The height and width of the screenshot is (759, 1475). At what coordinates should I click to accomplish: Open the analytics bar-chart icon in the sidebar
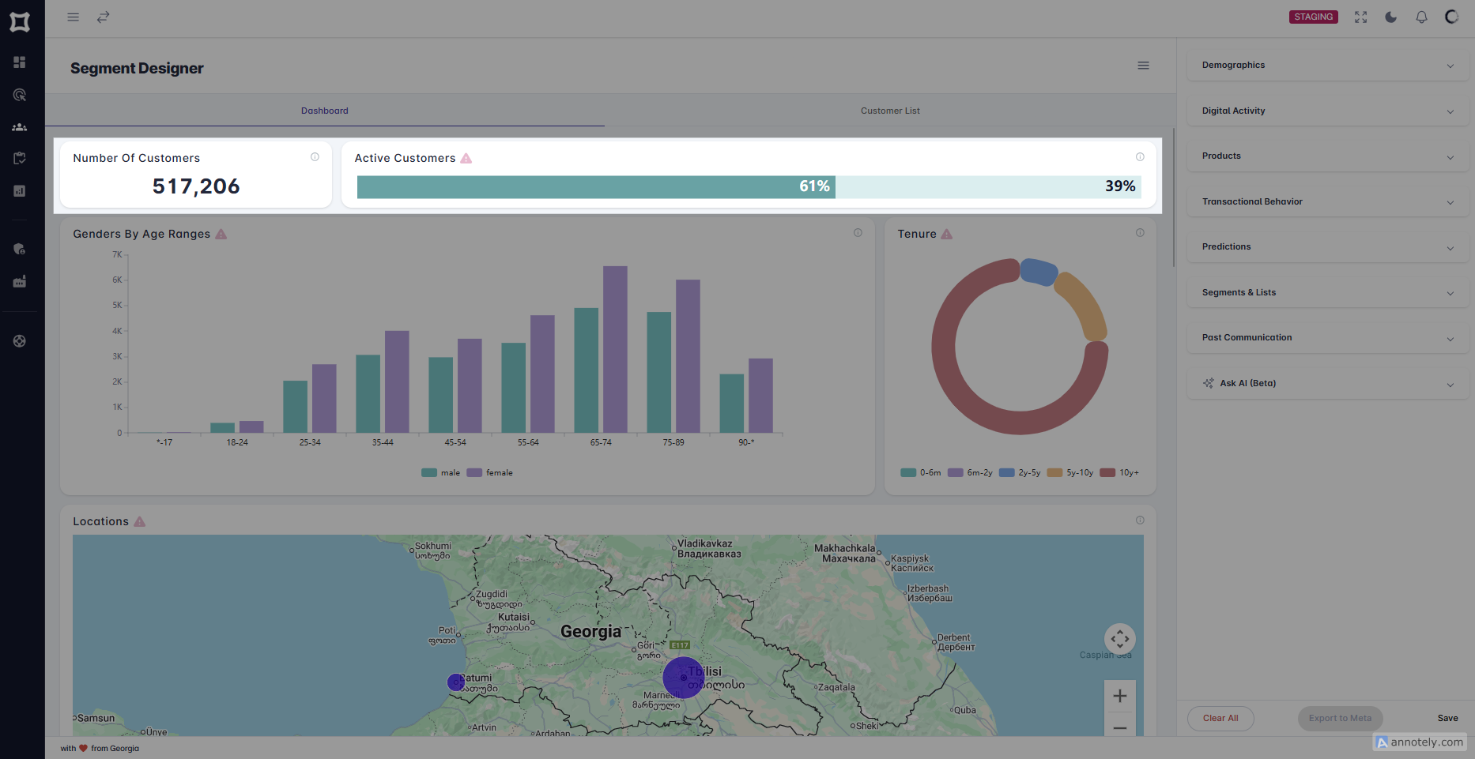pyautogui.click(x=19, y=190)
